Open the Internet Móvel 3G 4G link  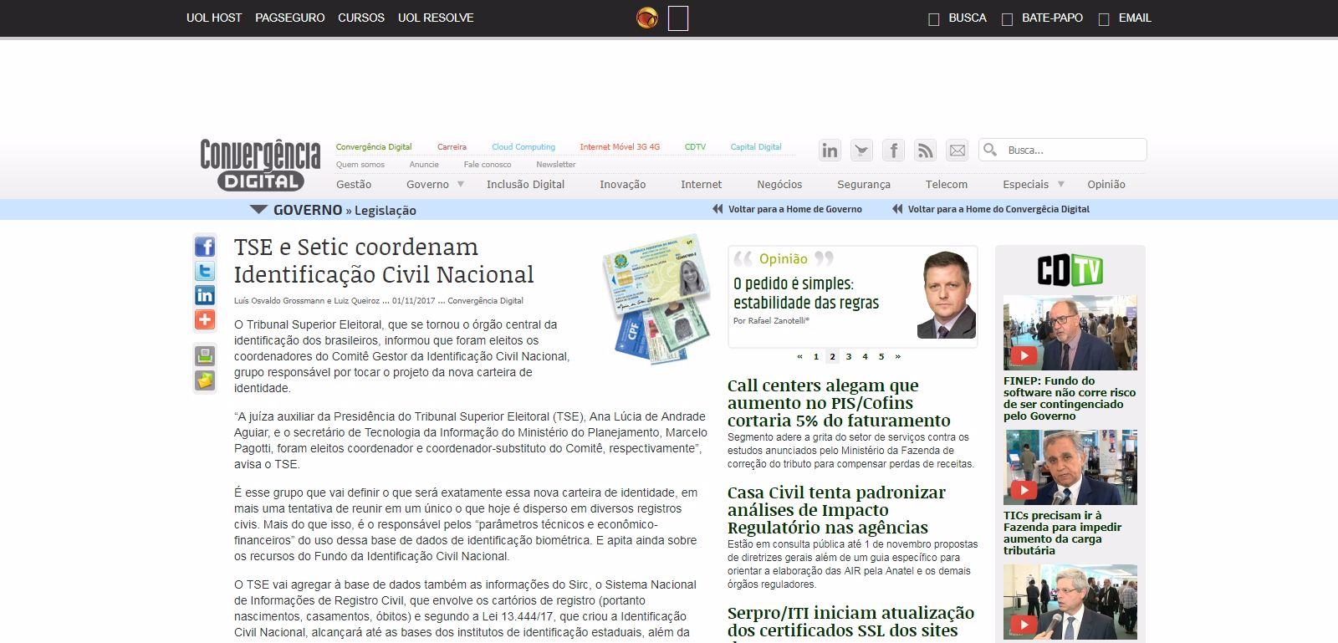point(620,147)
